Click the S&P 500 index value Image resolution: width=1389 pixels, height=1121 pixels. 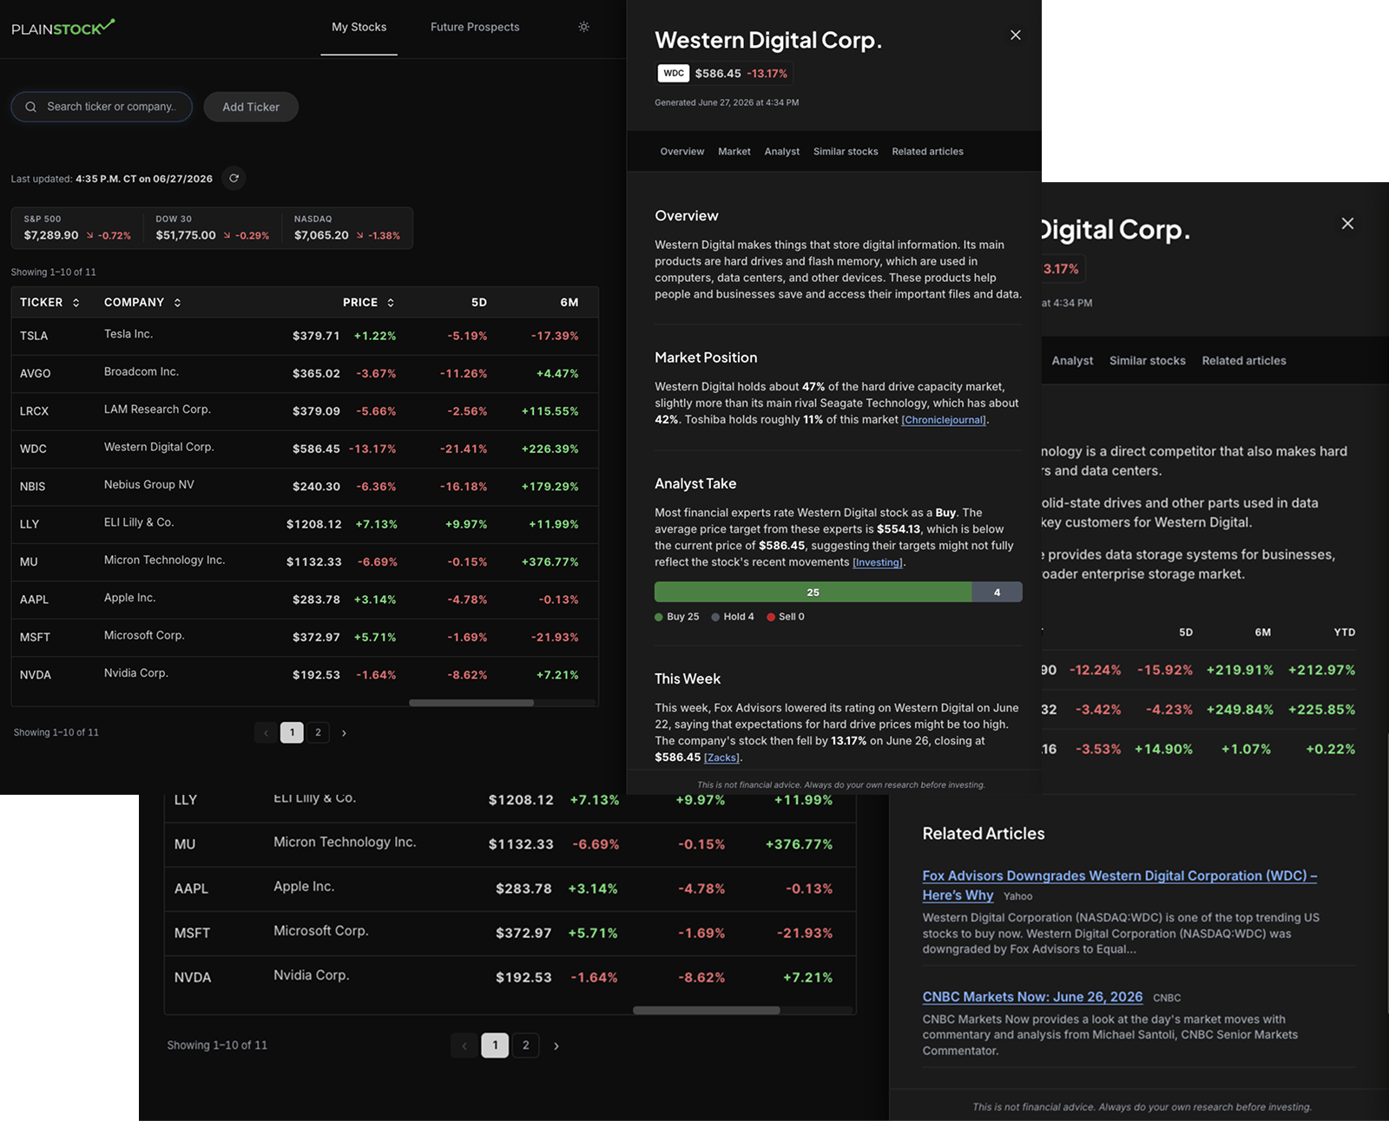point(51,235)
